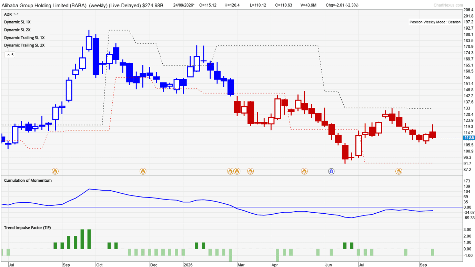This screenshot has height=267, width=475.
Task: Click the open value O=115.12
Action: [208, 5]
